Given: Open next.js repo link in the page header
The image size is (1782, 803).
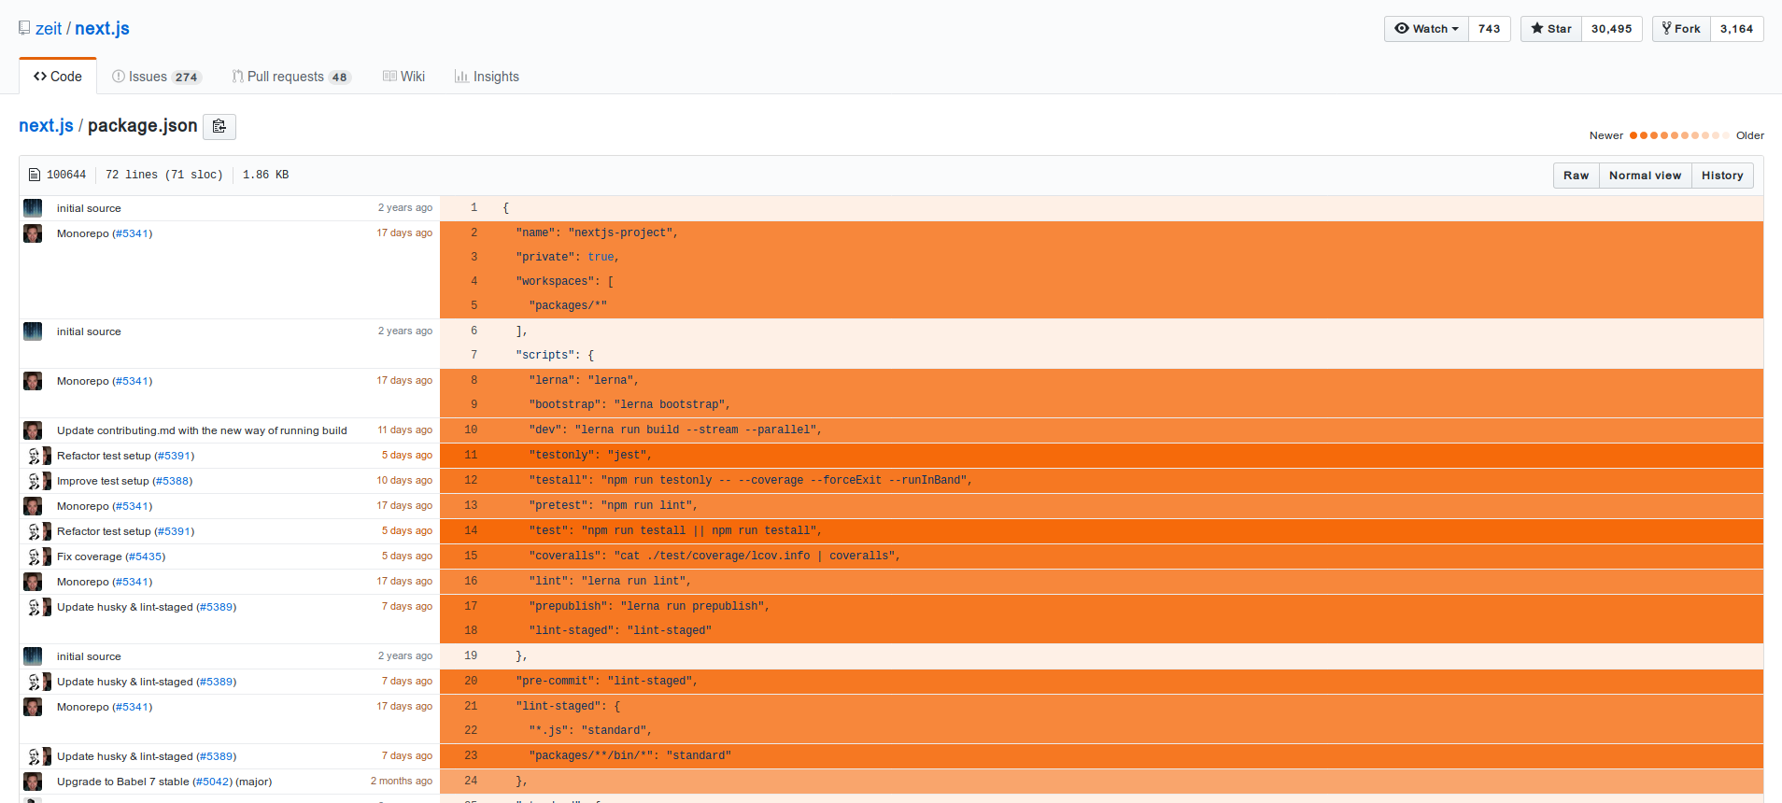Looking at the screenshot, I should click(x=102, y=29).
